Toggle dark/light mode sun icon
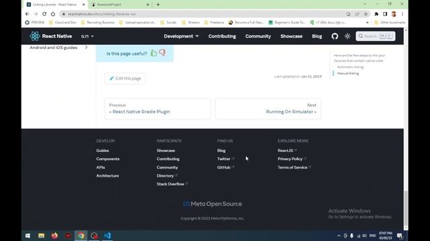 click(x=347, y=36)
